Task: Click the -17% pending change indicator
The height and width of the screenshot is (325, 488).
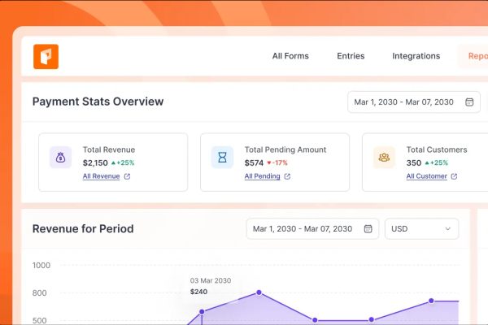Action: tap(277, 163)
